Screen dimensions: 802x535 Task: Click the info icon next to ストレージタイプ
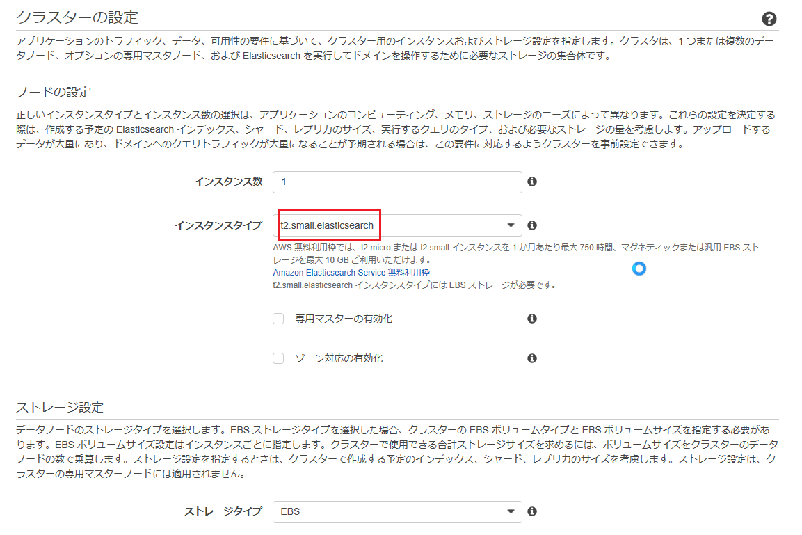[x=532, y=511]
